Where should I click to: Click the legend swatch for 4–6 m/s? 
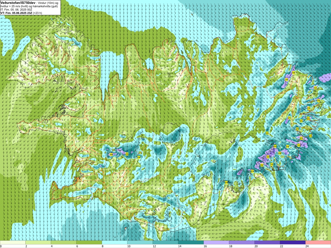[64, 243]
